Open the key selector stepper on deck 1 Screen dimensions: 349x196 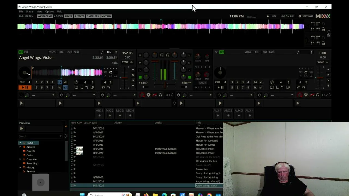116,52
